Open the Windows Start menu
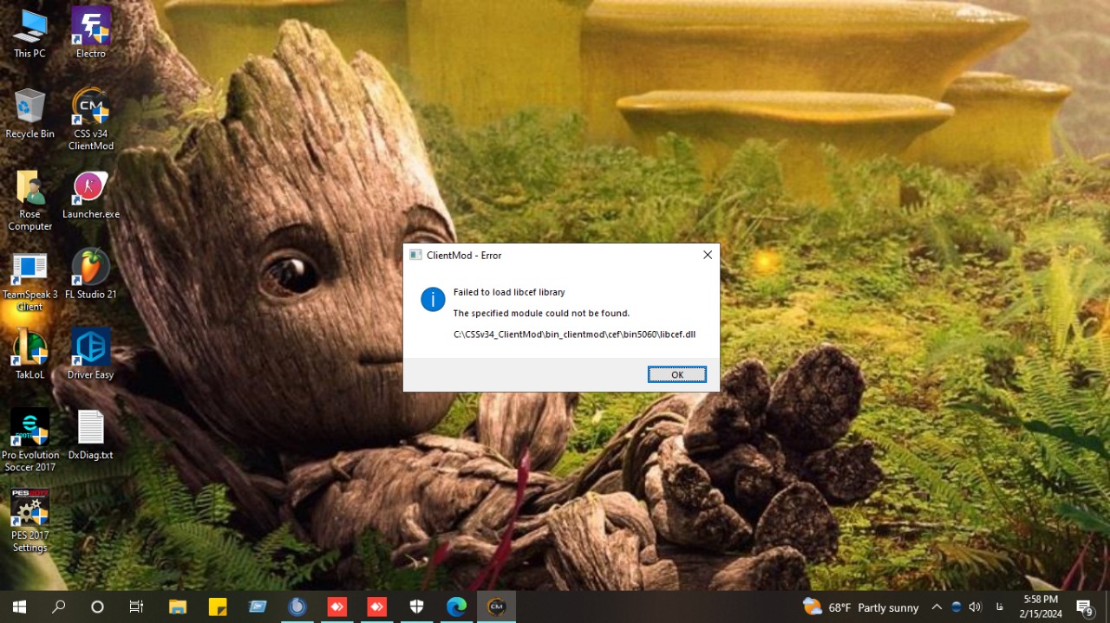 pyautogui.click(x=19, y=607)
